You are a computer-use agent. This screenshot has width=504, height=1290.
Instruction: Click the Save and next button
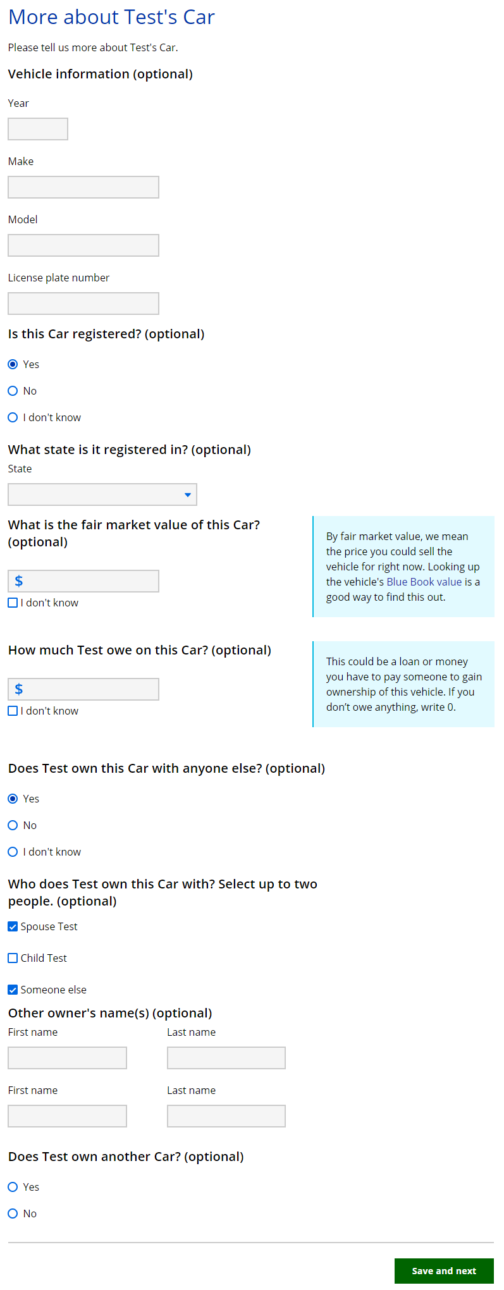pos(444,1271)
